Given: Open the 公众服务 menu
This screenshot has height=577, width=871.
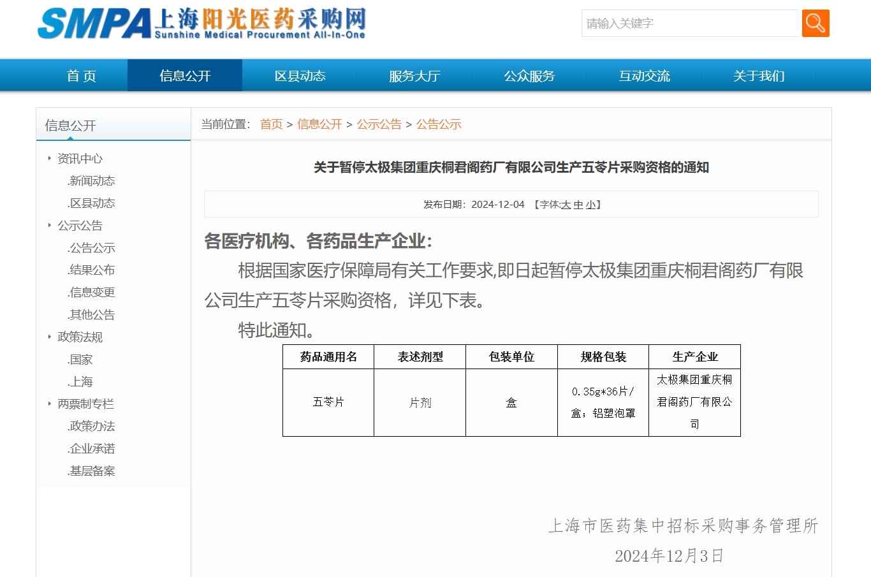Looking at the screenshot, I should point(529,75).
